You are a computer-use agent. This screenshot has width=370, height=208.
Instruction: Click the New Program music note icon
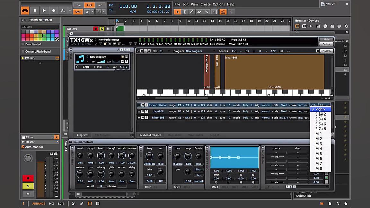(x=80, y=59)
